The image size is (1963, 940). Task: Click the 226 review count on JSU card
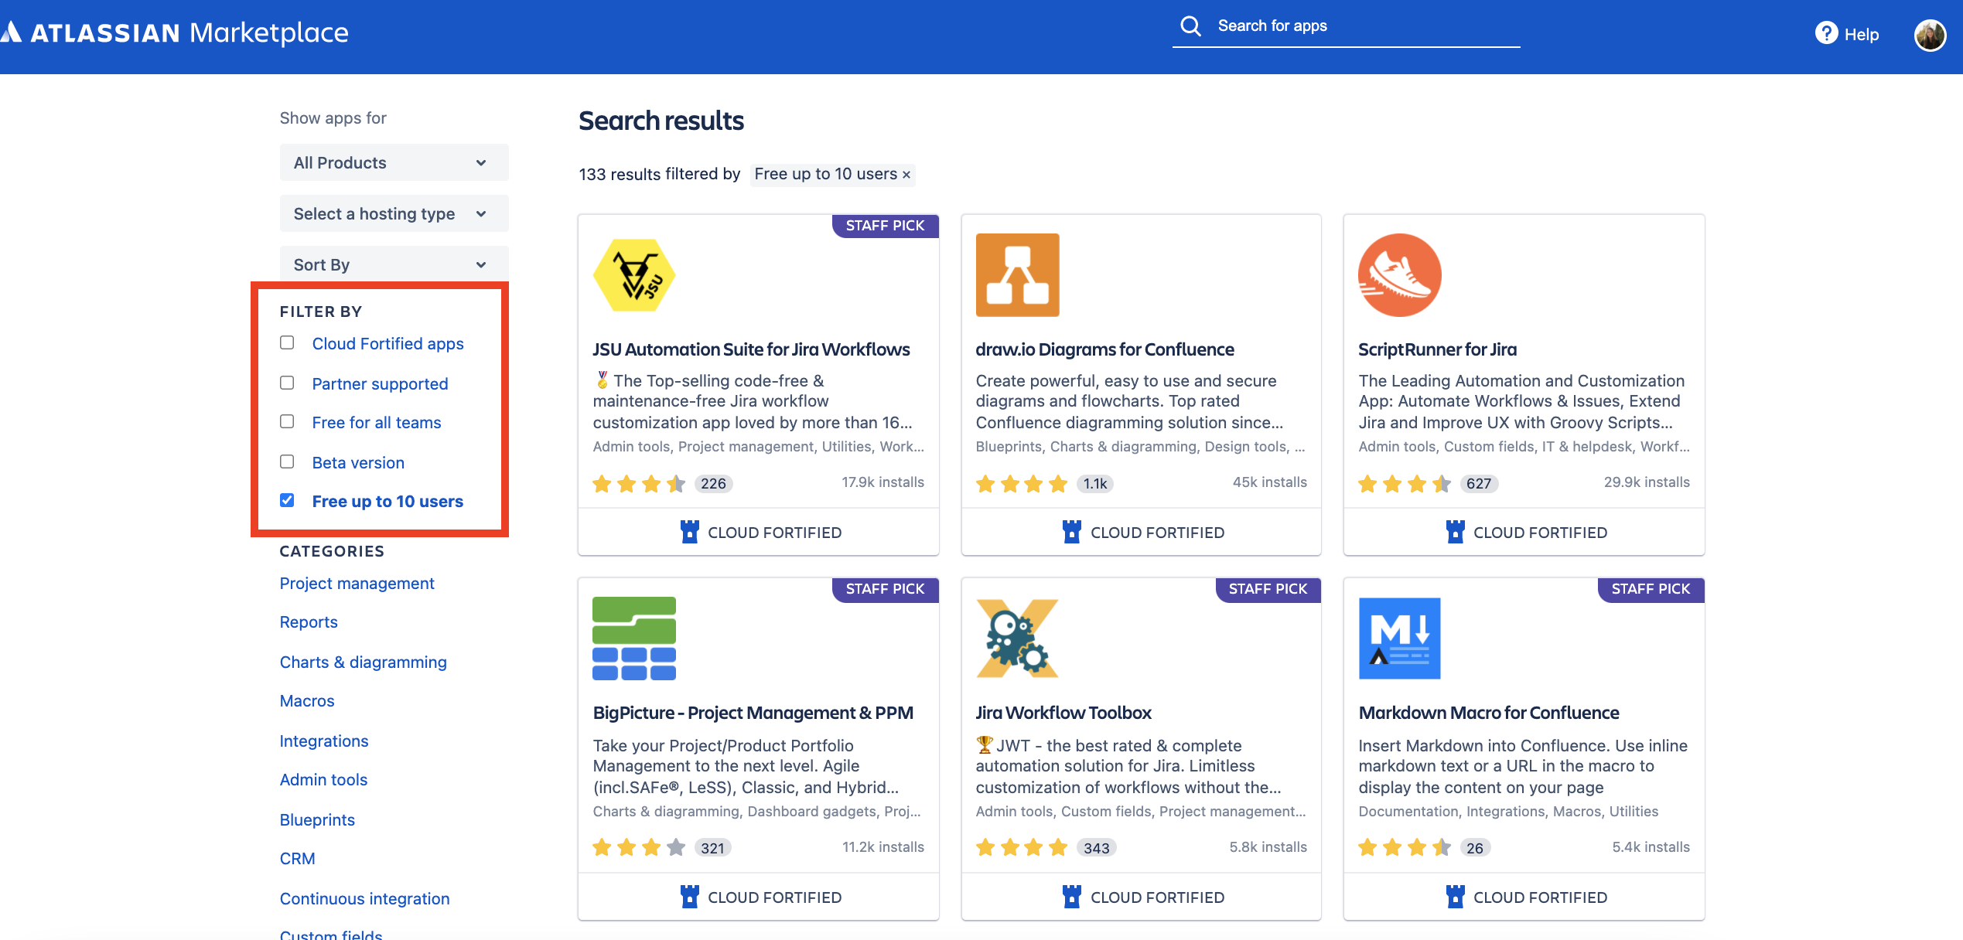(x=713, y=484)
